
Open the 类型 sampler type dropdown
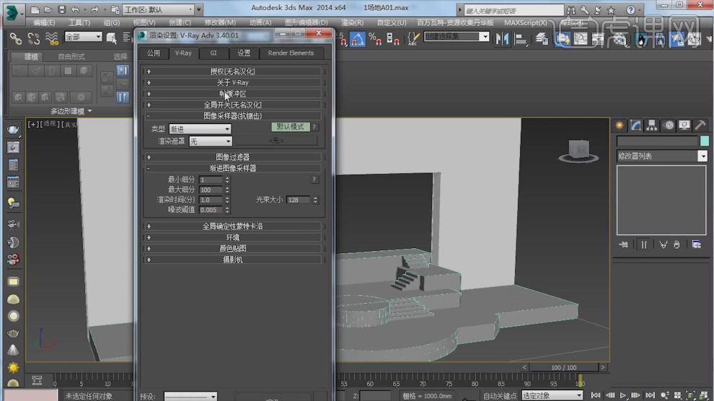tap(200, 129)
